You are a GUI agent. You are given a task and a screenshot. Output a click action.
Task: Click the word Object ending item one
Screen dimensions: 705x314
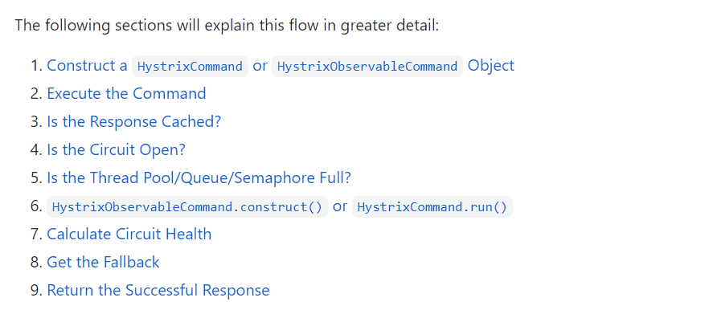coord(491,66)
